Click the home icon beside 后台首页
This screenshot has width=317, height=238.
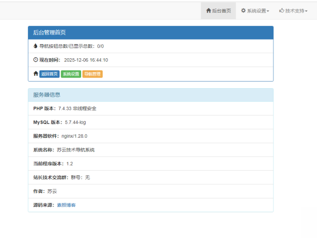pyautogui.click(x=209, y=11)
